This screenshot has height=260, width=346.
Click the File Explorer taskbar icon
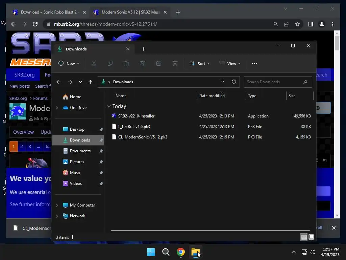tap(195, 252)
